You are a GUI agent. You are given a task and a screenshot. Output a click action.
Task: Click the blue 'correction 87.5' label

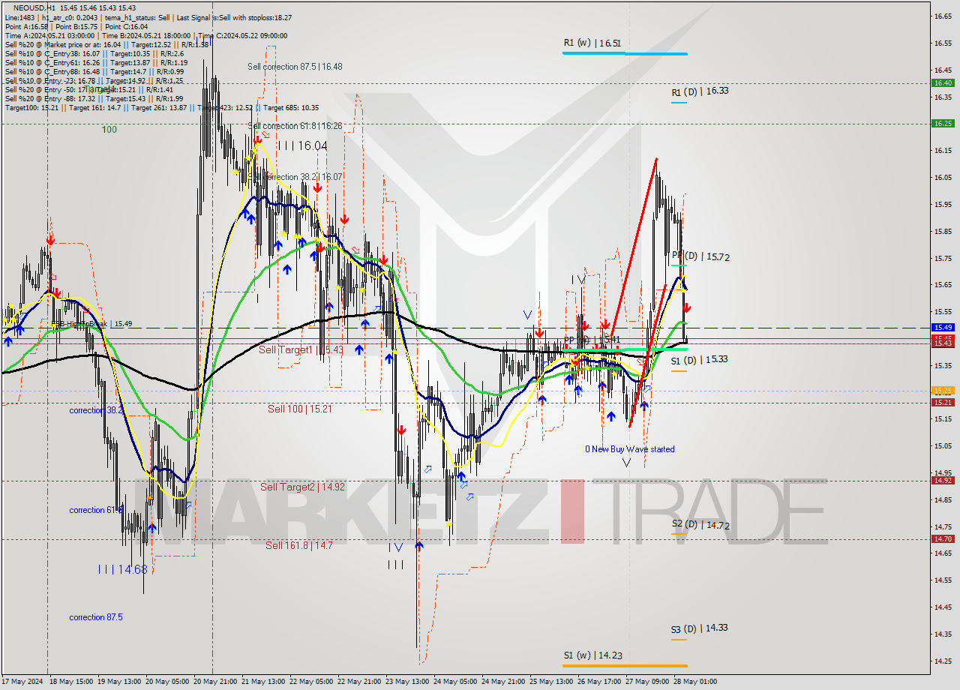coord(96,618)
